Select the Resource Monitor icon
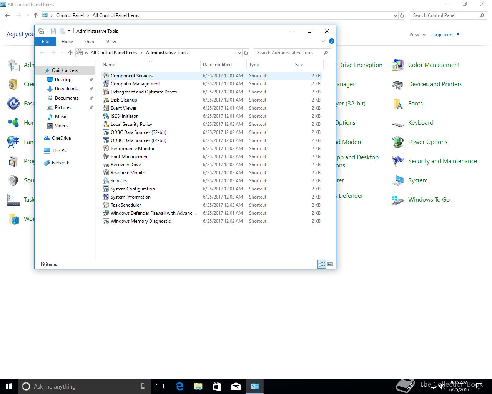 (x=106, y=173)
